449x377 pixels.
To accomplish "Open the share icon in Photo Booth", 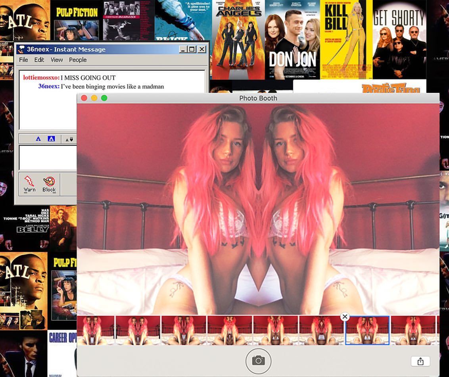I will point(420,361).
